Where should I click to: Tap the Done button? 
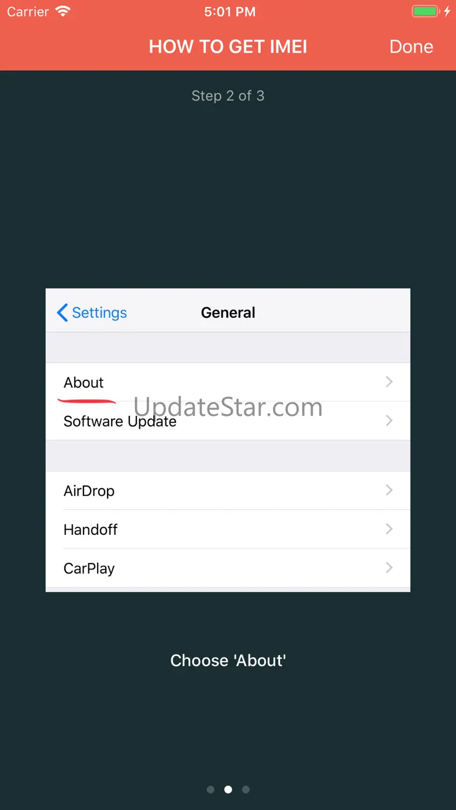tap(411, 47)
